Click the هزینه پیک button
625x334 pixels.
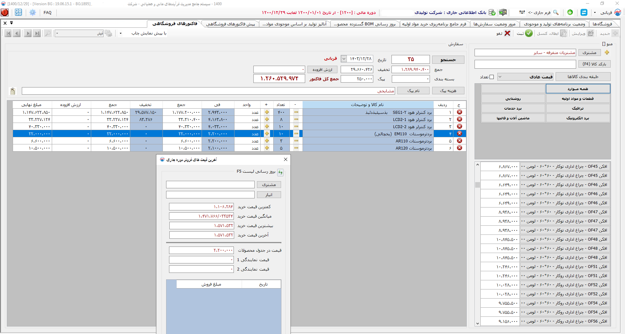(x=448, y=91)
